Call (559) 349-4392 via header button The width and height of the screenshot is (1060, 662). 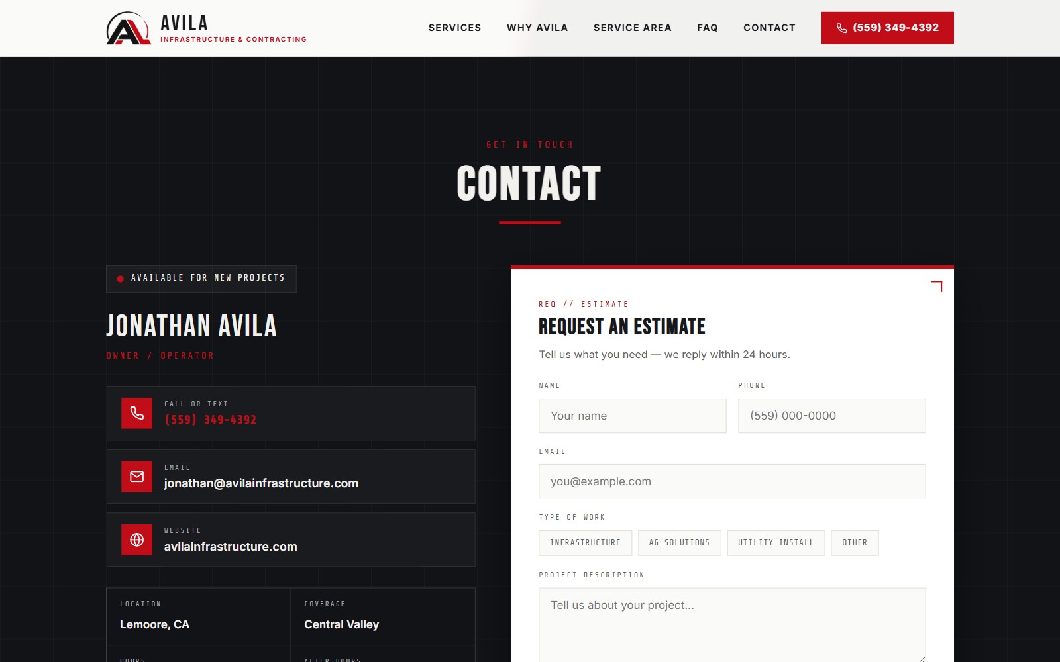click(888, 28)
